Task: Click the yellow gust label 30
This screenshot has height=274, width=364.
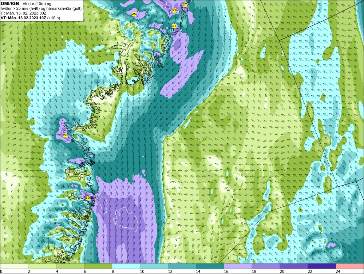Action: (87, 198)
